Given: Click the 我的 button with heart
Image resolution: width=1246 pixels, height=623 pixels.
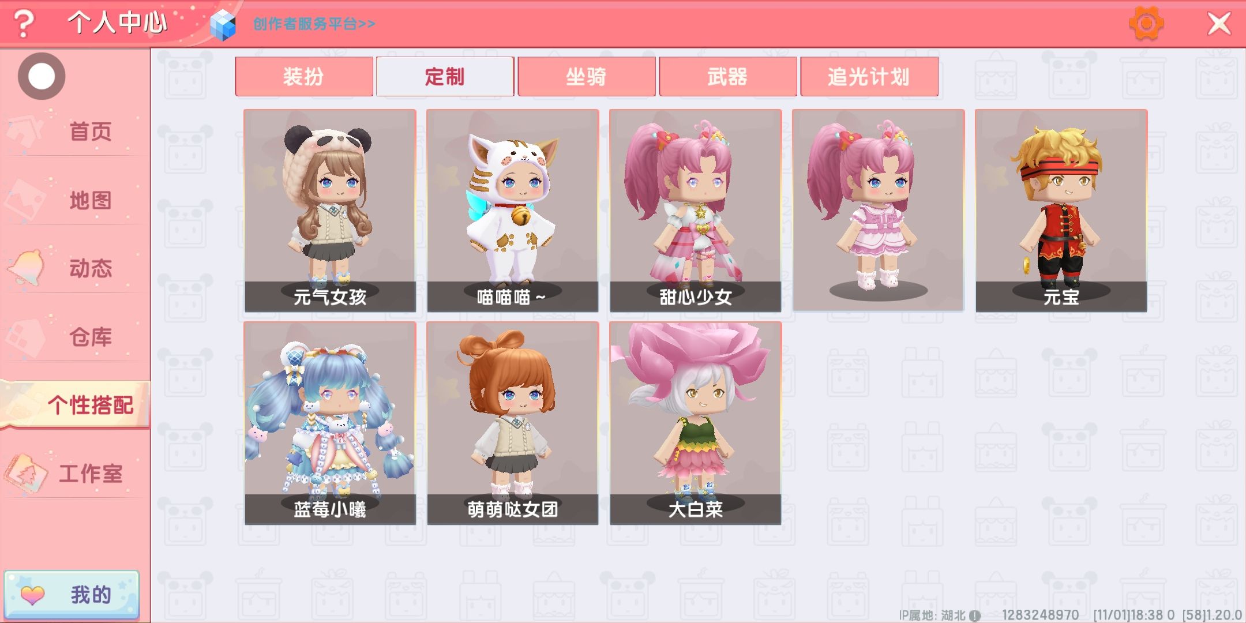Looking at the screenshot, I should [72, 595].
